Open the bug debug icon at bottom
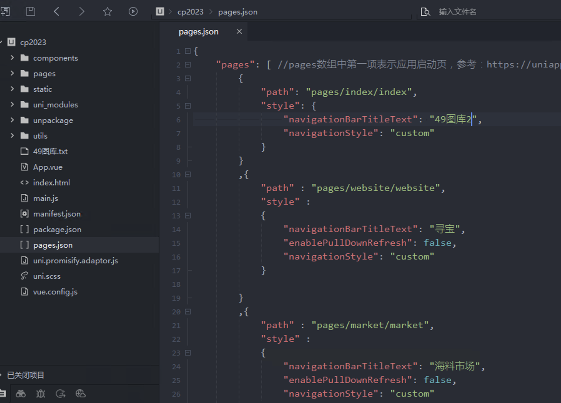This screenshot has width=561, height=403. (x=41, y=394)
